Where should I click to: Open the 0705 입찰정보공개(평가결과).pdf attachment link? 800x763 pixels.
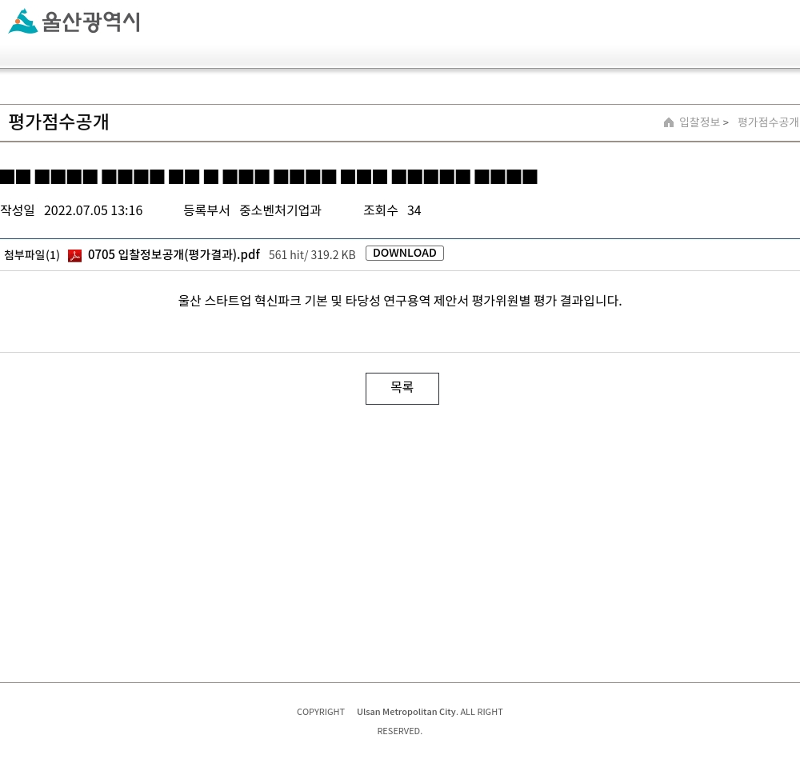point(174,254)
